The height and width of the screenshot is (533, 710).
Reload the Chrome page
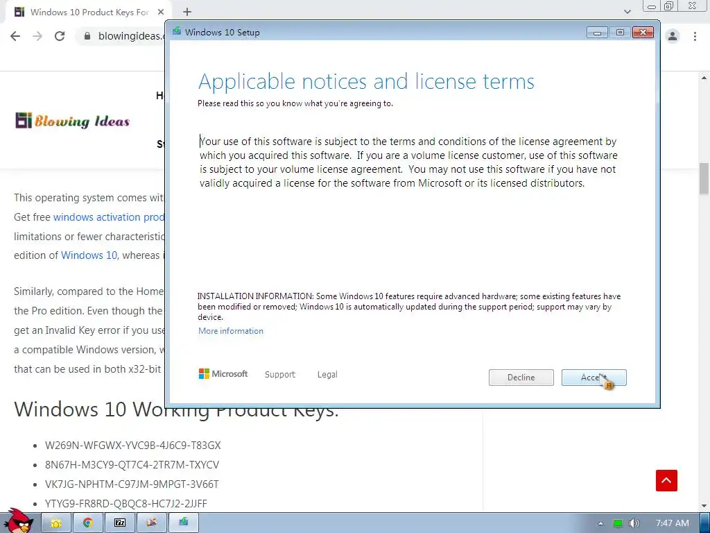pos(60,36)
